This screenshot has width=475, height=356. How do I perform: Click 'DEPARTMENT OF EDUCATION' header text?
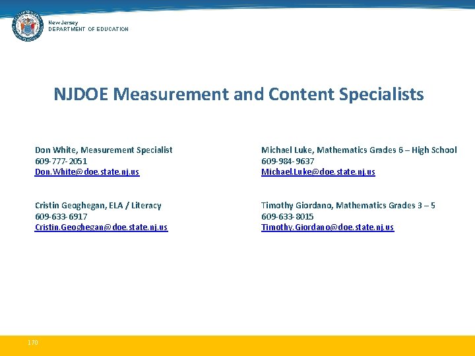(88, 29)
